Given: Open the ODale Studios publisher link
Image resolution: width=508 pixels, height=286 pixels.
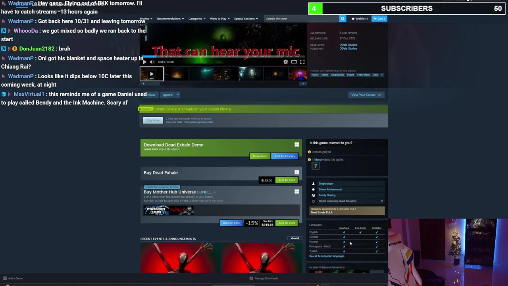Looking at the screenshot, I should point(348,48).
